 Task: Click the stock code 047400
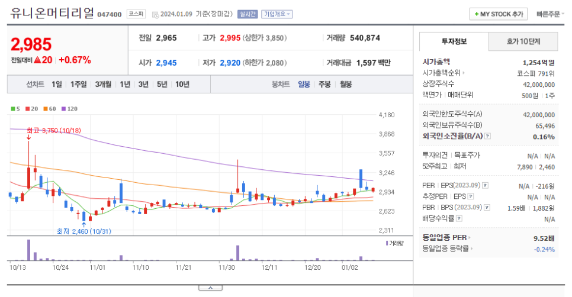click(110, 15)
